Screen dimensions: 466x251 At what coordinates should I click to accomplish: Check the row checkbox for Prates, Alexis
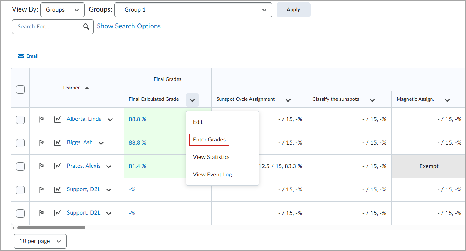coord(20,166)
